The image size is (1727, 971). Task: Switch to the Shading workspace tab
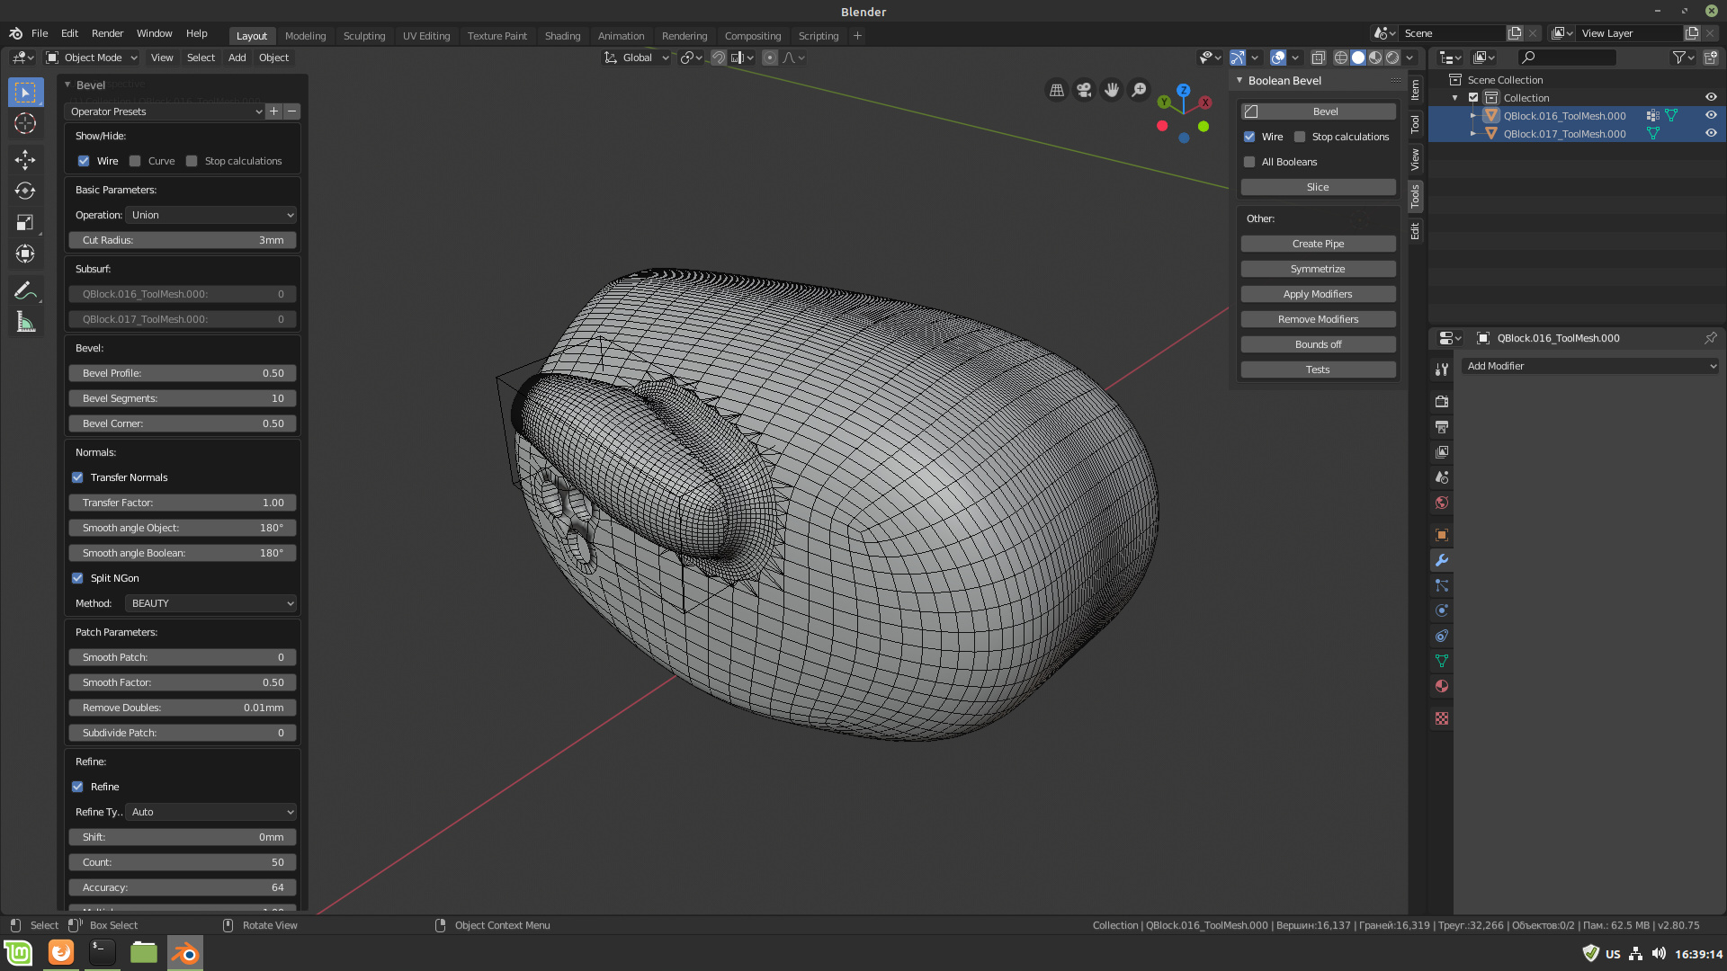[x=562, y=36]
